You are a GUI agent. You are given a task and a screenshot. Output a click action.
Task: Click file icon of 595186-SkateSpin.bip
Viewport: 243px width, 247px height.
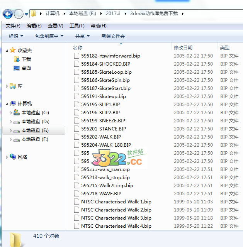click(x=76, y=80)
